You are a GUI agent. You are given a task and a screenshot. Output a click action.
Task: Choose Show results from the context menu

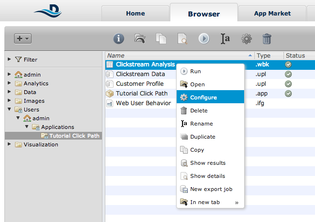tap(210, 163)
